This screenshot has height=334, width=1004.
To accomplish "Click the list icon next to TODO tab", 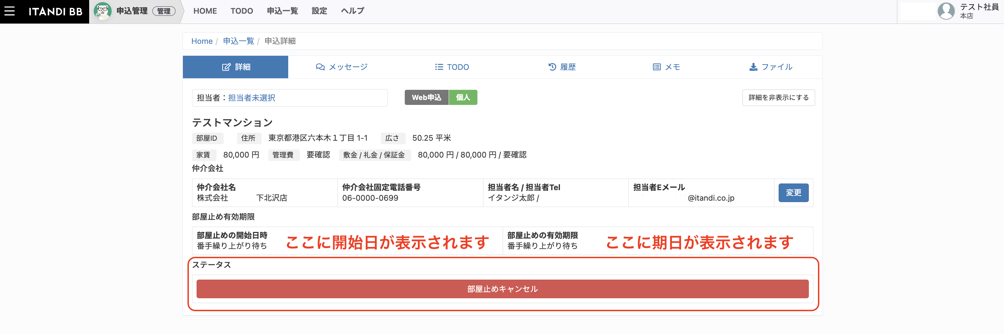I will click(x=439, y=67).
